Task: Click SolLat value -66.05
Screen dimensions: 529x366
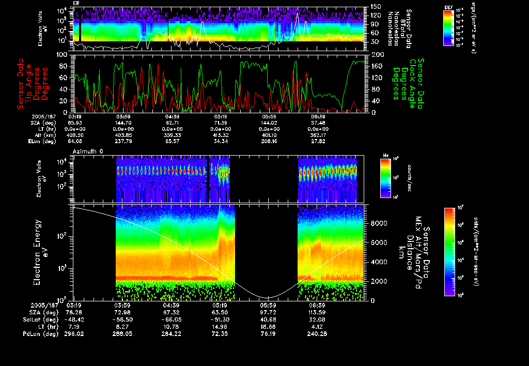Action: click(x=171, y=319)
